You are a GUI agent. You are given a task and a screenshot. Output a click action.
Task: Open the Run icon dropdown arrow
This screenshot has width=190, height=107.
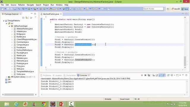32,9
